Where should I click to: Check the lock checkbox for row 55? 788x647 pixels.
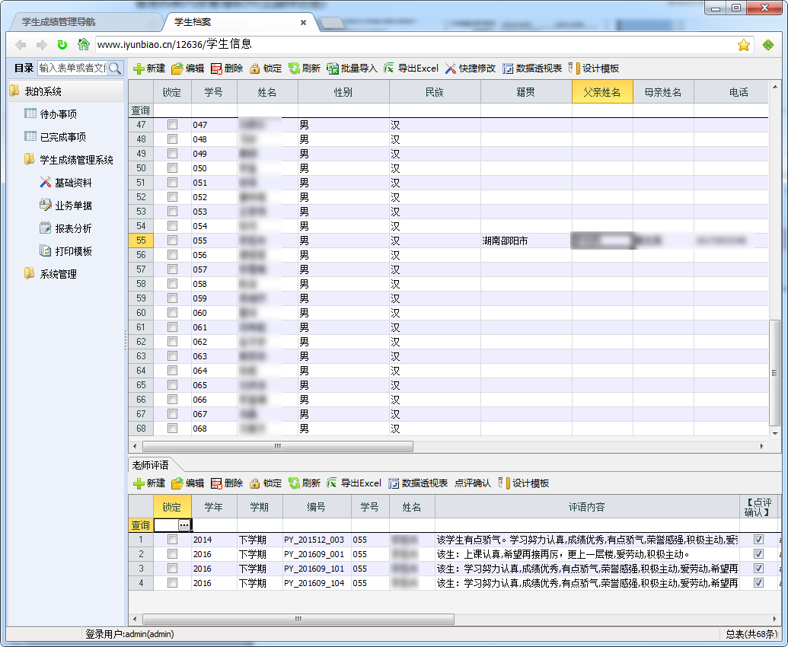pyautogui.click(x=173, y=241)
